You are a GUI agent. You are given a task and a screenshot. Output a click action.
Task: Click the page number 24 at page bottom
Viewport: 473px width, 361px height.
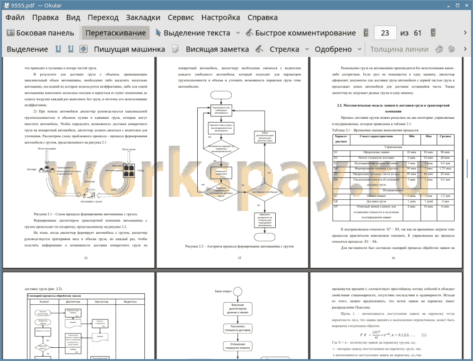(x=393, y=258)
